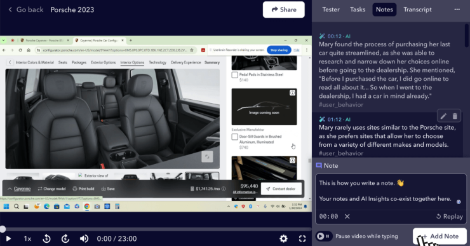Screen dimensions: 470x246
Task: Switch to the Tasks tab
Action: (x=358, y=10)
